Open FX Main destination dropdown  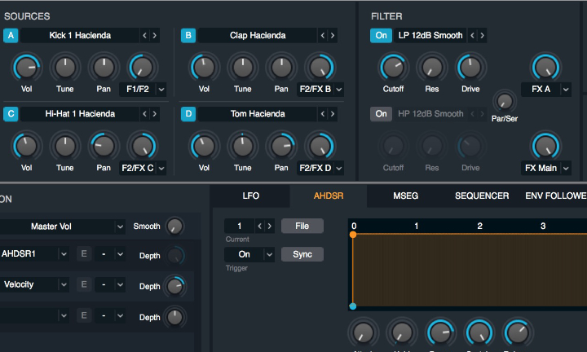(x=546, y=168)
